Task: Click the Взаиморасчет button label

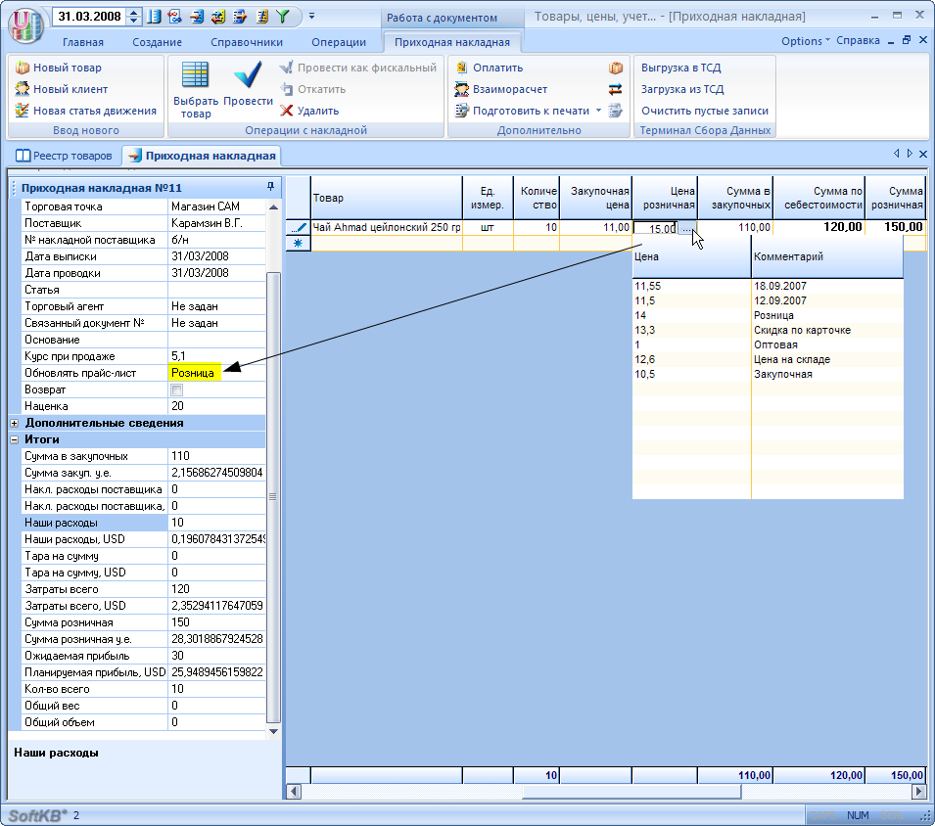Action: [x=510, y=89]
